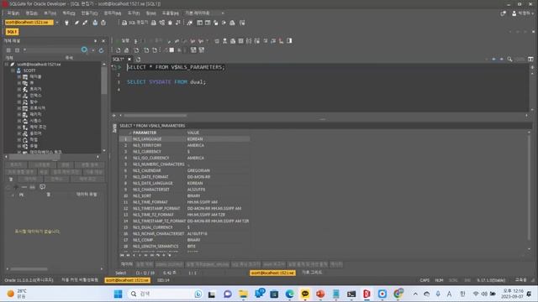Open the taskbar clock and date
The width and height of the screenshot is (538, 302).
513,294
